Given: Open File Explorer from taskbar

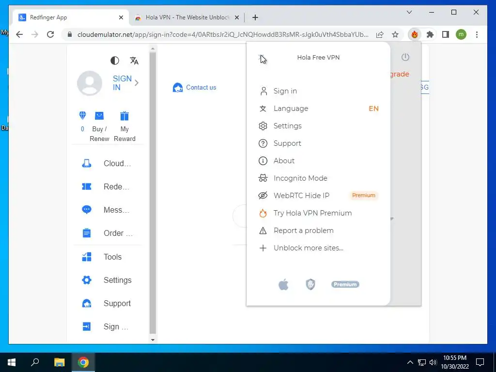Looking at the screenshot, I should [x=59, y=362].
